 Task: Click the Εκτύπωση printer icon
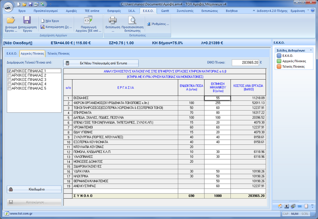[x=113, y=21]
